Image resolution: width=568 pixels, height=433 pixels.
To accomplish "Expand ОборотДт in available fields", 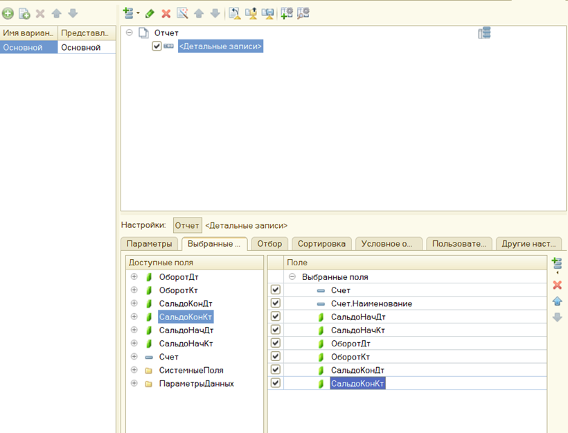I will [x=134, y=276].
